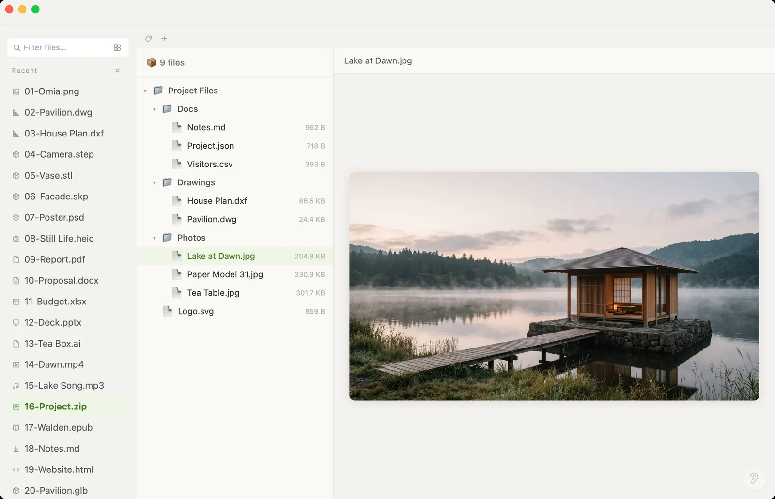This screenshot has height=499, width=775.
Task: Open House Plan.dxf under Drawings
Action: (235, 201)
